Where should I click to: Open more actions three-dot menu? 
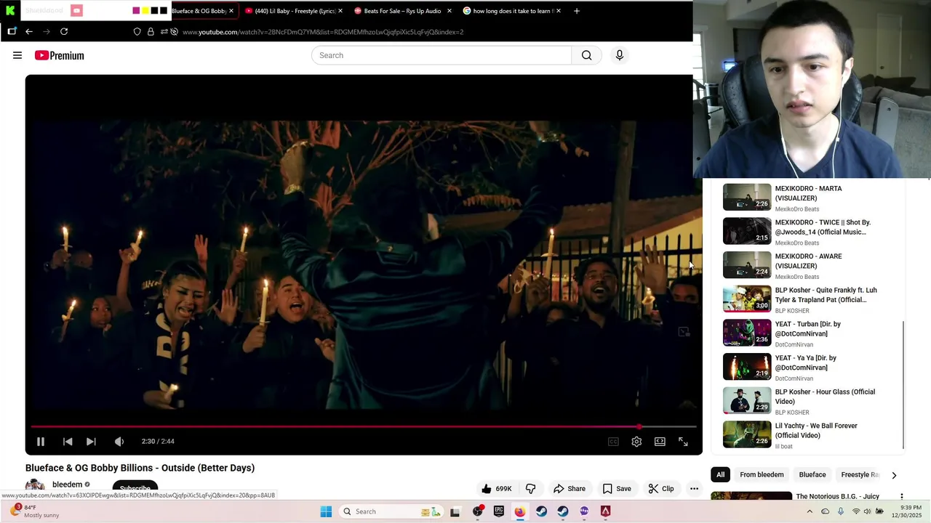click(x=694, y=489)
